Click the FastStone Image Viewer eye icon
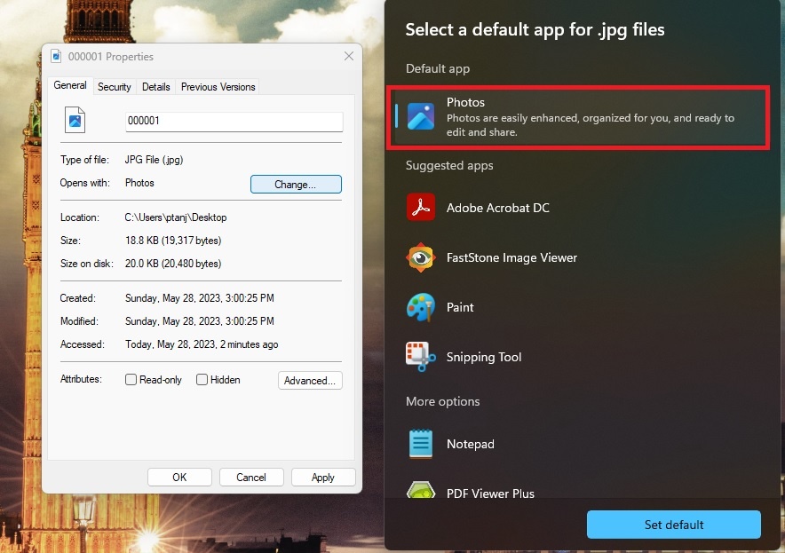Screen dimensions: 785x553 (421, 257)
